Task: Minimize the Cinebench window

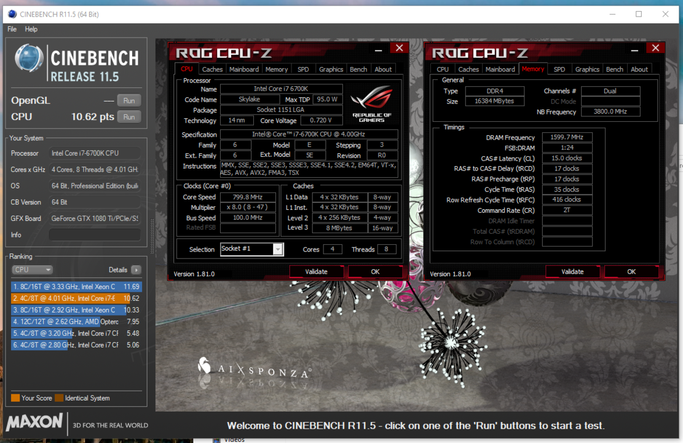Action: click(612, 14)
